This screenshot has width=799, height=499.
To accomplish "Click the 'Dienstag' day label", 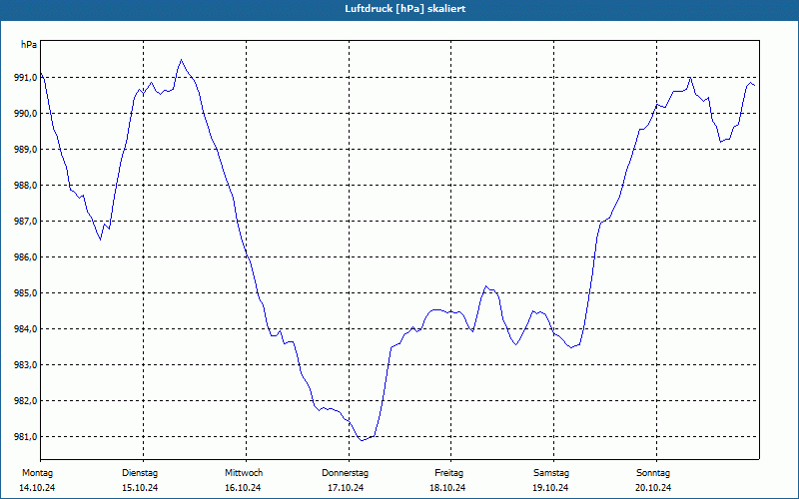I will [140, 473].
